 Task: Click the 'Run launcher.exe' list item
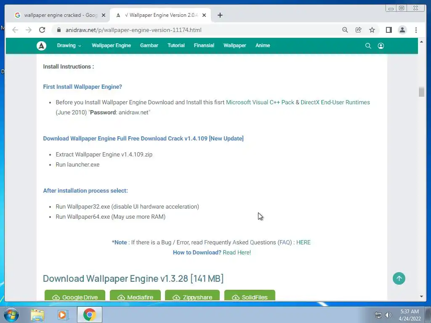(77, 164)
